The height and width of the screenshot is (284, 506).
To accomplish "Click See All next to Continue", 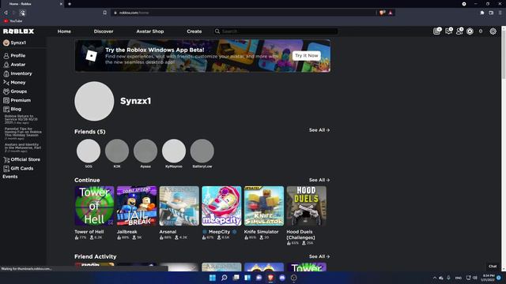I will pos(319,180).
